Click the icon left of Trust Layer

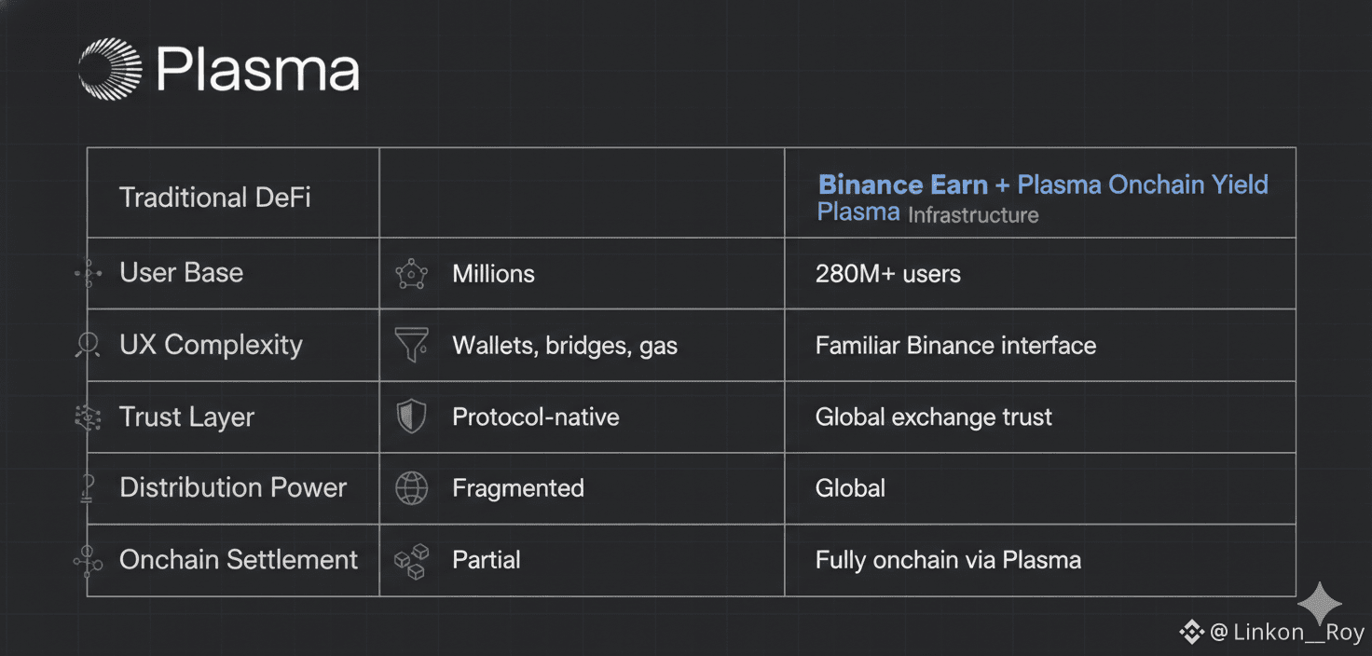coord(88,417)
